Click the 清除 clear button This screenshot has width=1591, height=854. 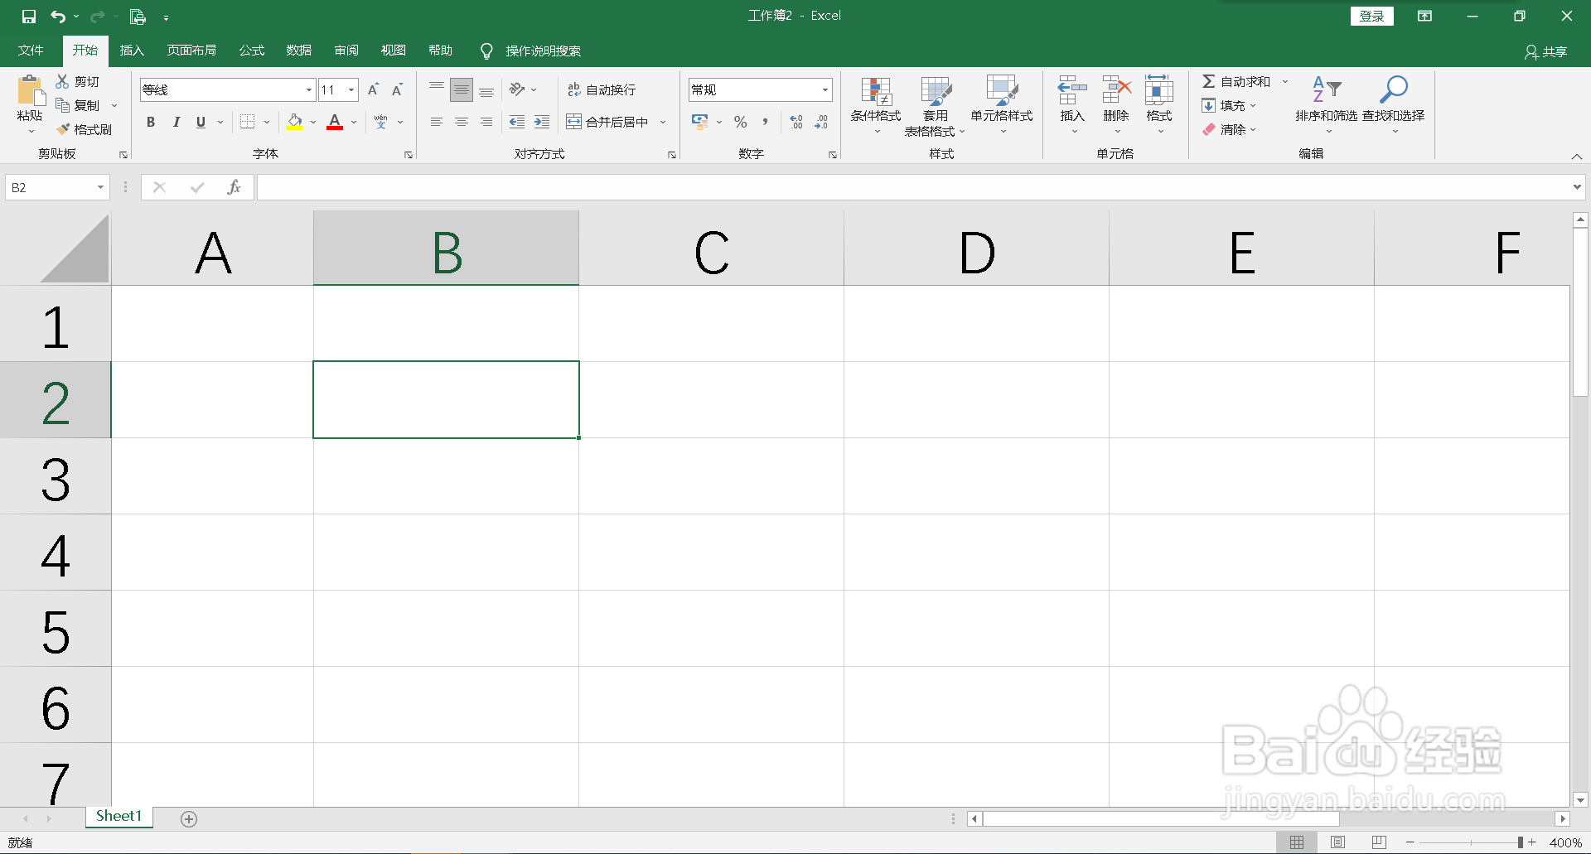(1225, 129)
